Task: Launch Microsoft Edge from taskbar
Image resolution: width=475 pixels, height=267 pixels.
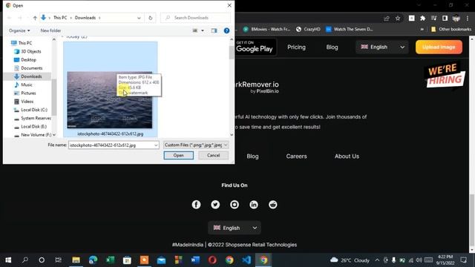Action: pos(93,260)
